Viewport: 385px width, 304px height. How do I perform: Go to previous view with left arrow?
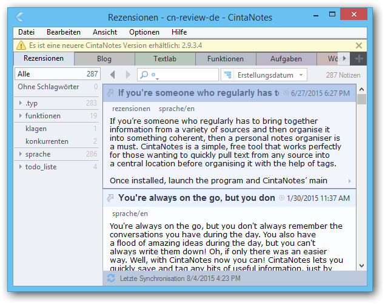pos(113,75)
